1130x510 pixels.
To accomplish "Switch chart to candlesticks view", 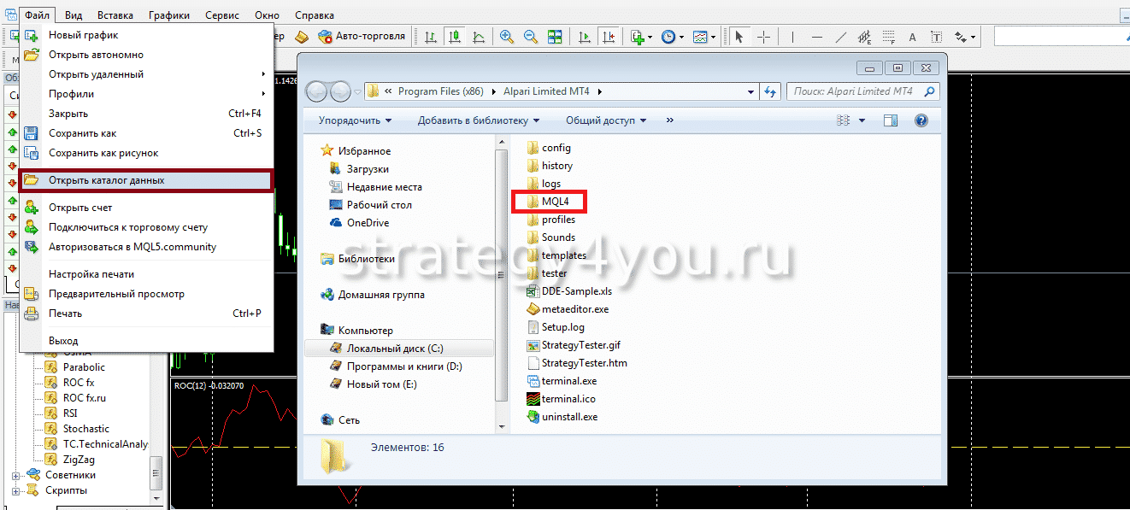I will coord(454,37).
